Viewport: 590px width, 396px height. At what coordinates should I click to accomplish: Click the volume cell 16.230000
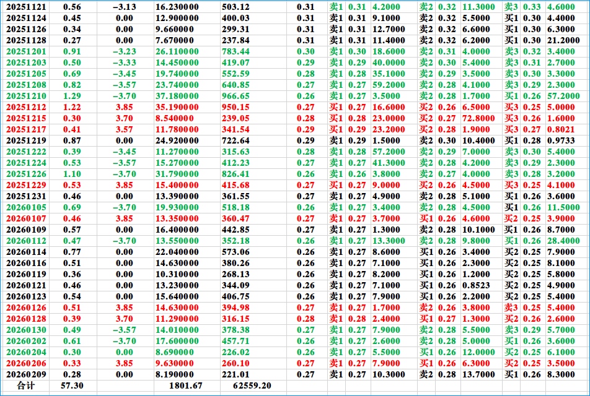click(177, 7)
